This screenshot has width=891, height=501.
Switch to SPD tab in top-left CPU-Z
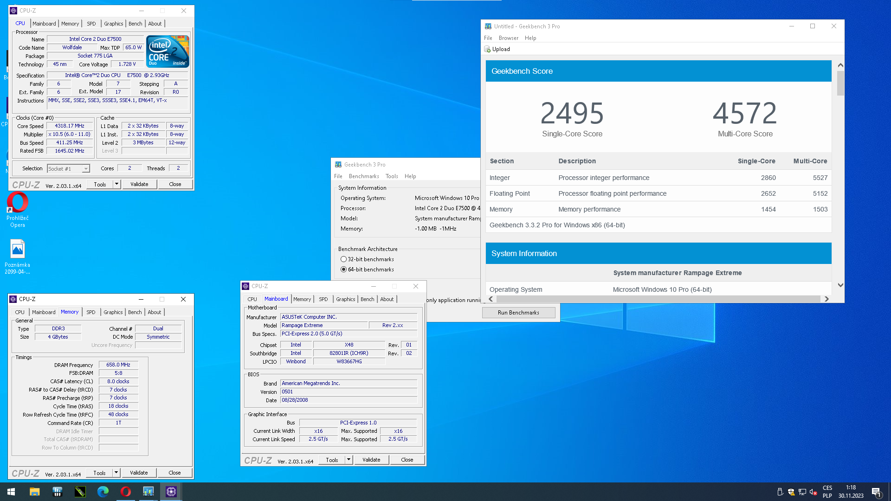[91, 24]
